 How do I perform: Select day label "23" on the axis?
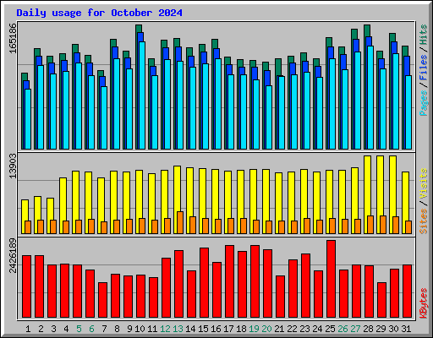pyautogui.click(x=304, y=329)
